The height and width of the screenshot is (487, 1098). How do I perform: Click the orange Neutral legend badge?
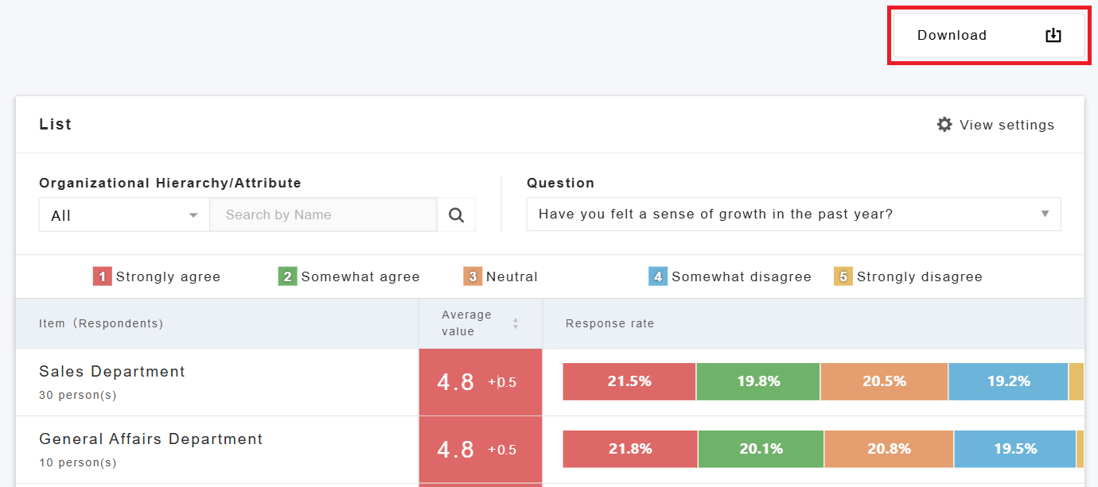[473, 276]
